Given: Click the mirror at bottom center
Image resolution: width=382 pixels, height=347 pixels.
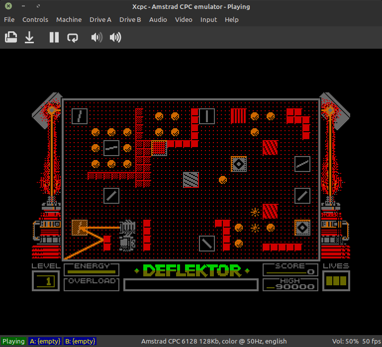Looking at the screenshot, I should [207, 243].
